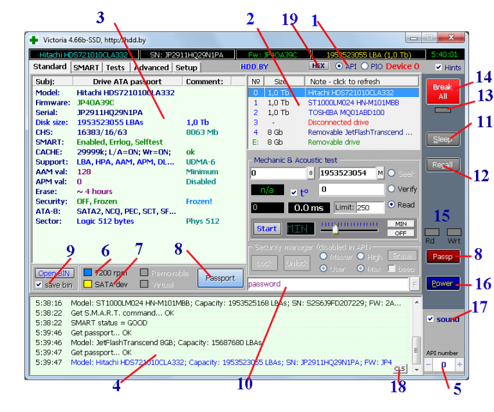Start the mechanic and acoustic test
Screen dimensions: 494x412
pyautogui.click(x=266, y=228)
